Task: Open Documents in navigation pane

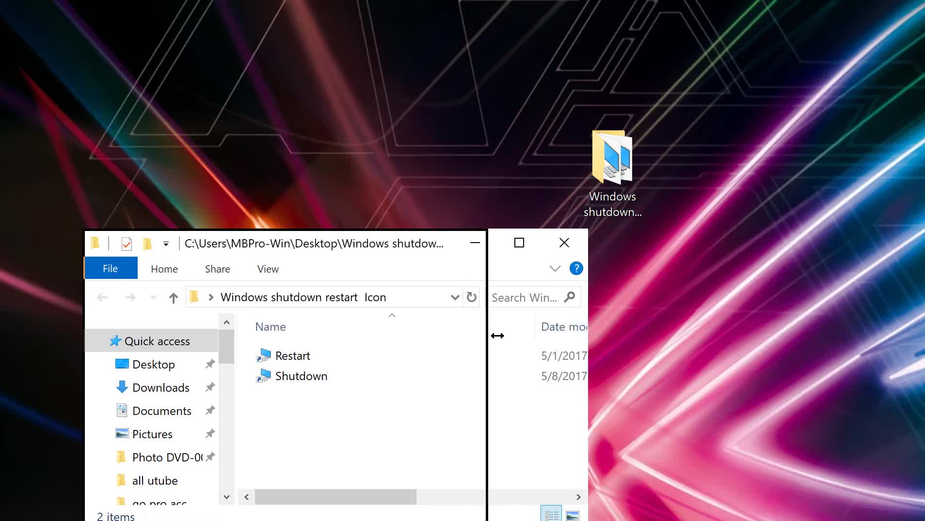Action: click(161, 411)
